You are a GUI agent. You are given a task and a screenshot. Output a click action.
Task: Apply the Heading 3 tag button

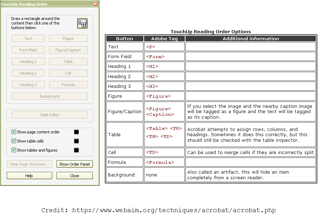[28, 85]
